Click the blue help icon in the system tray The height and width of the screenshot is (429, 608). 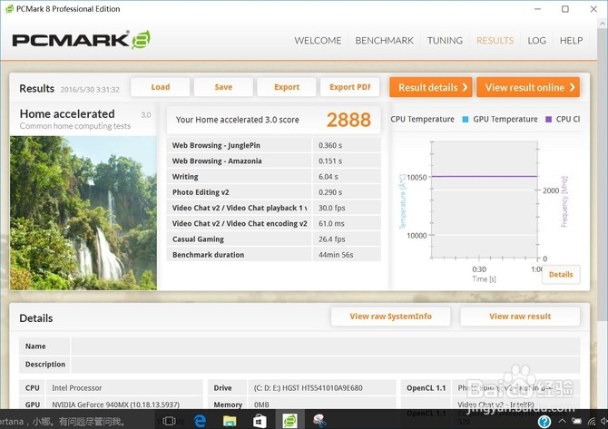544,421
